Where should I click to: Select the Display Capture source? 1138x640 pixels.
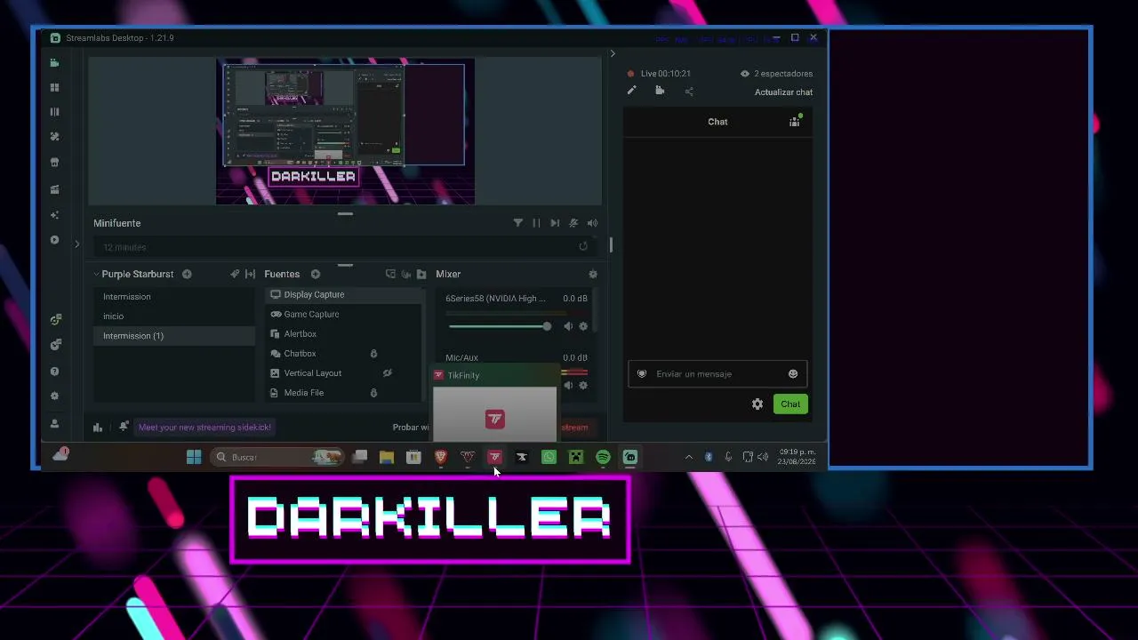point(343,295)
